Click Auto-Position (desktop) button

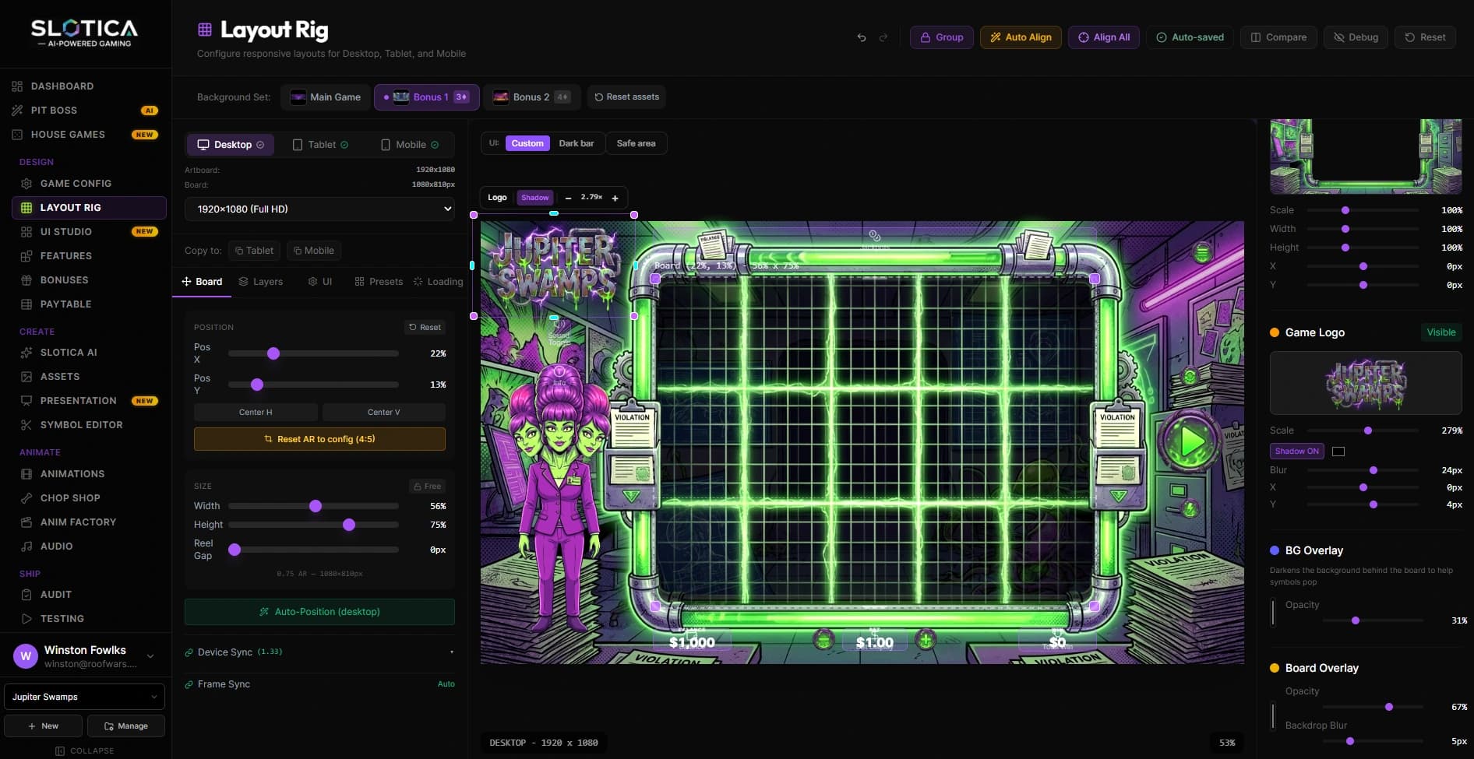[x=319, y=612]
